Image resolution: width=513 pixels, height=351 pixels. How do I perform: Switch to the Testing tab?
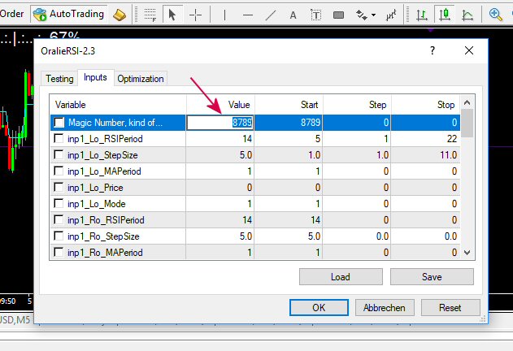(59, 79)
